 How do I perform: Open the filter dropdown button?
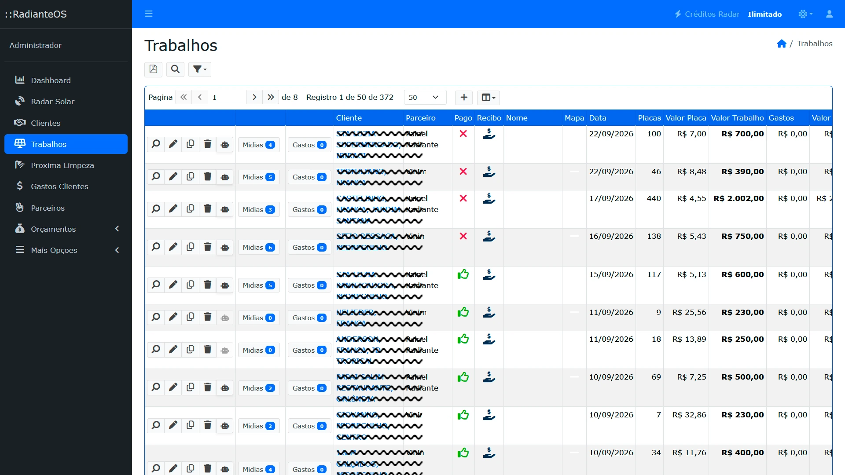pos(200,69)
